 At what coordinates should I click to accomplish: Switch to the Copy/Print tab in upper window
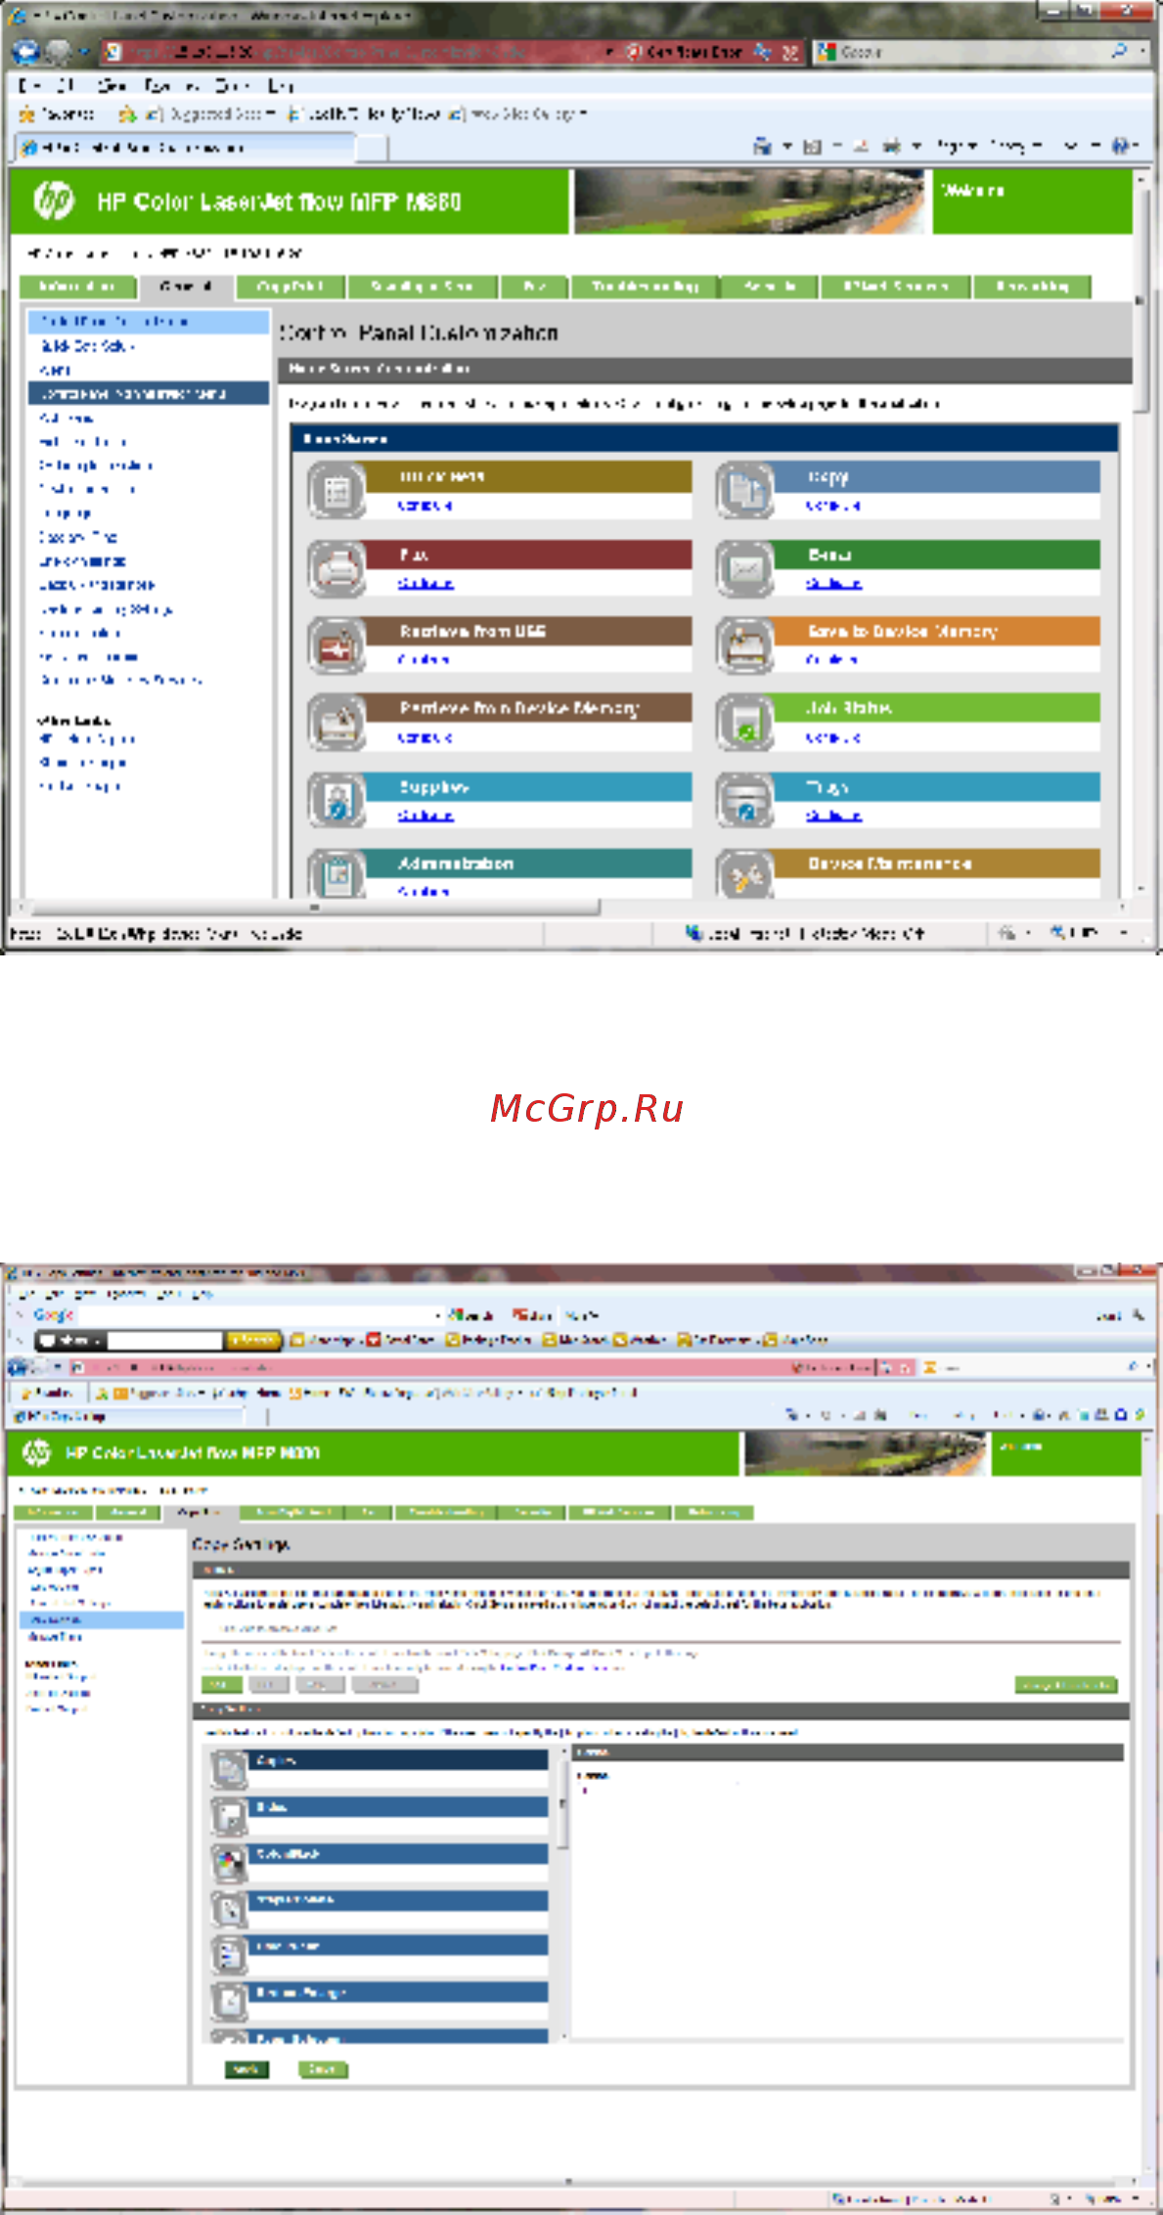point(289,287)
